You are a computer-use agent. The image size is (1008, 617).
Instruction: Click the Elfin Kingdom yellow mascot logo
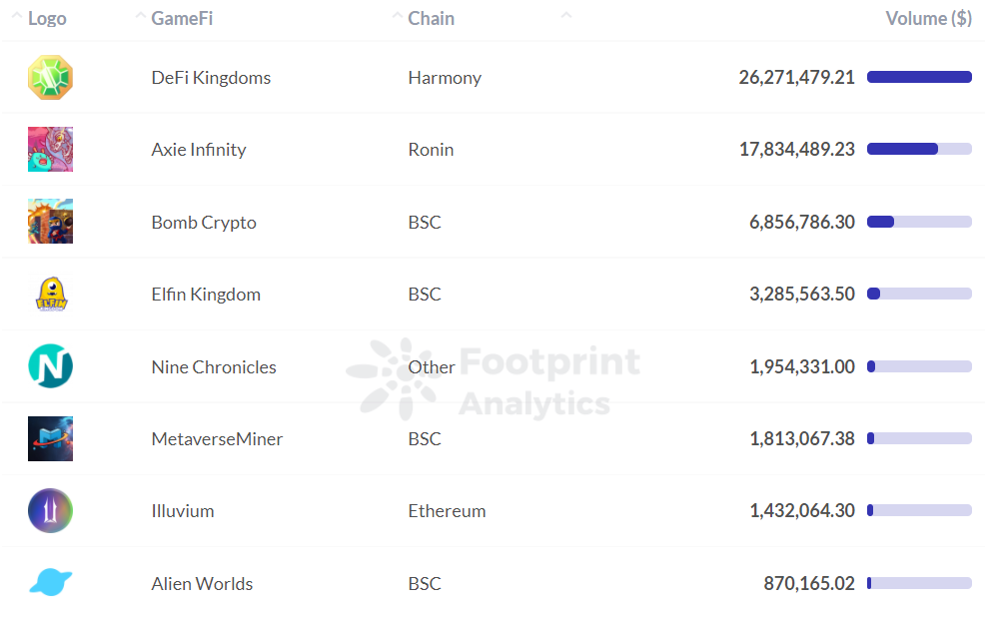click(x=50, y=295)
